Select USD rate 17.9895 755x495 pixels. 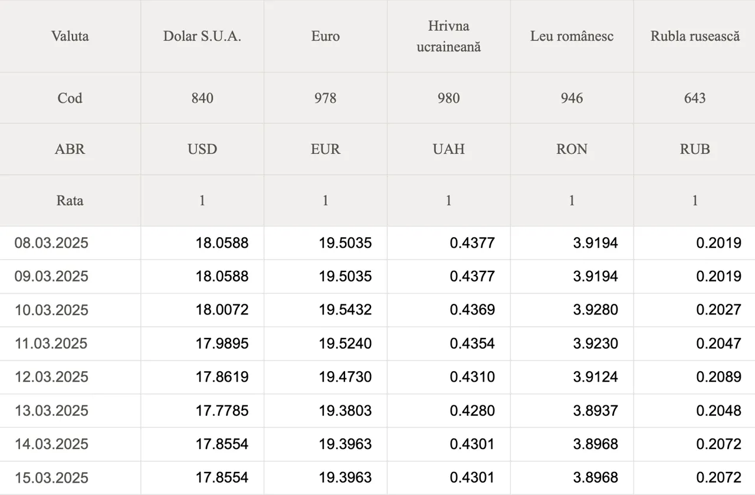222,344
